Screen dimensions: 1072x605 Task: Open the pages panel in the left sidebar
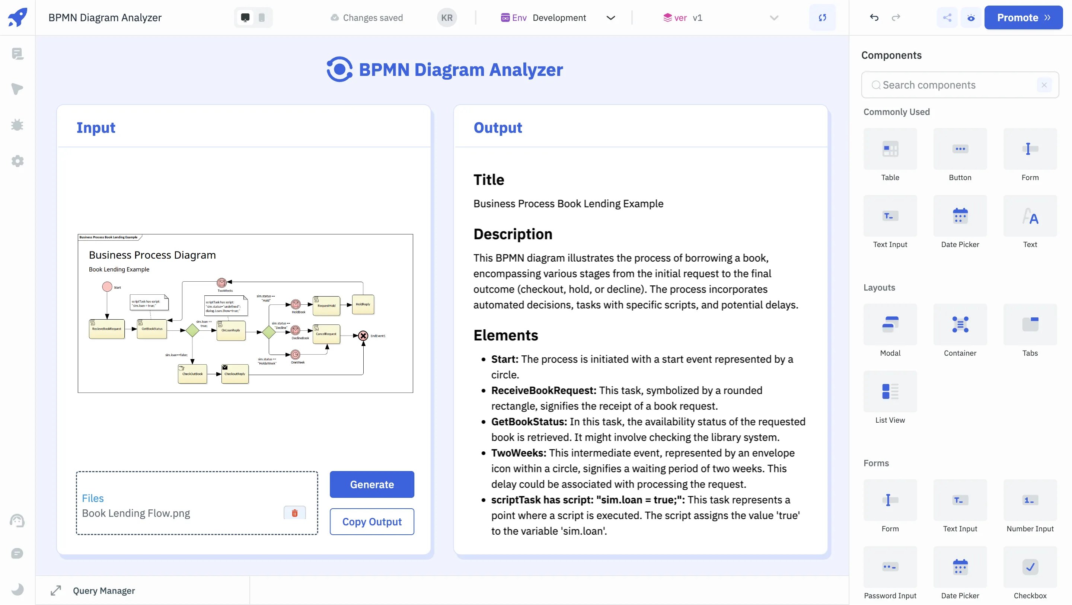pyautogui.click(x=17, y=54)
